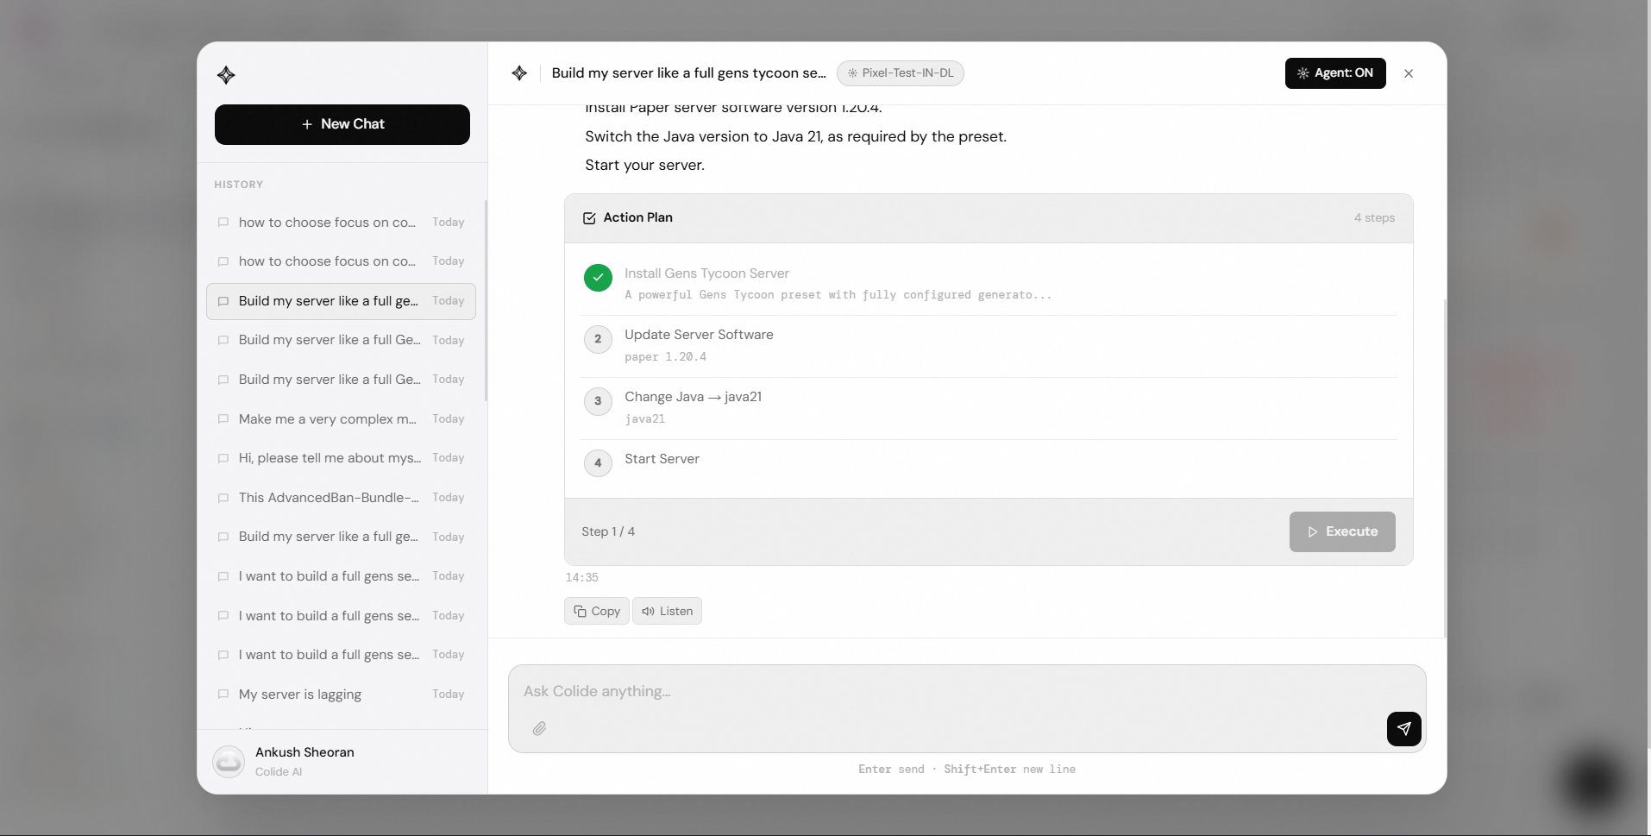Start a New Chat
This screenshot has width=1651, height=836.
tap(342, 124)
